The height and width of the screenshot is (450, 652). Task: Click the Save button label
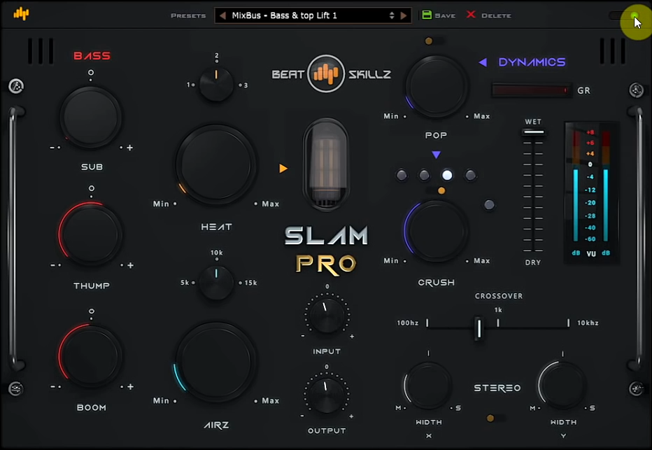pos(445,16)
